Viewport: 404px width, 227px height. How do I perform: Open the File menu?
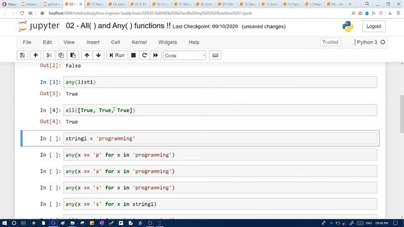[27, 42]
